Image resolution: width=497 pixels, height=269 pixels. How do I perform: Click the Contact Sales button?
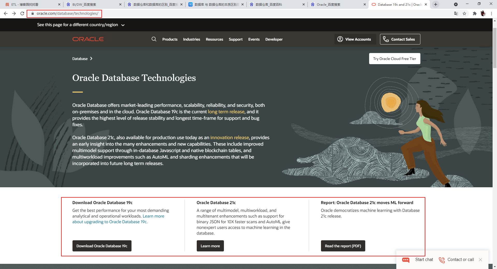pos(400,39)
